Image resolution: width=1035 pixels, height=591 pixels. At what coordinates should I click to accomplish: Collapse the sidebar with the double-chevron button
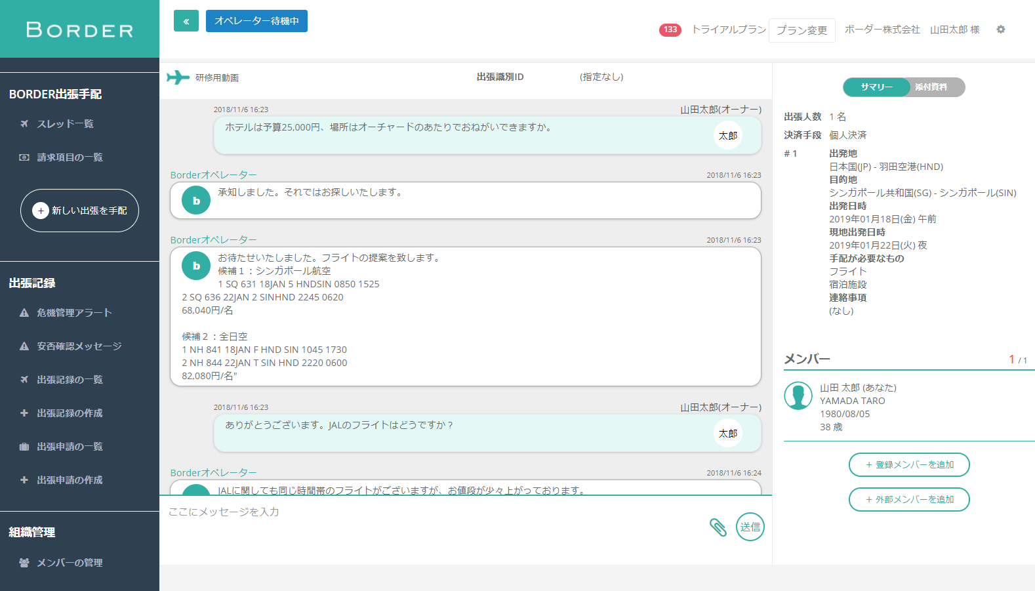(x=186, y=21)
